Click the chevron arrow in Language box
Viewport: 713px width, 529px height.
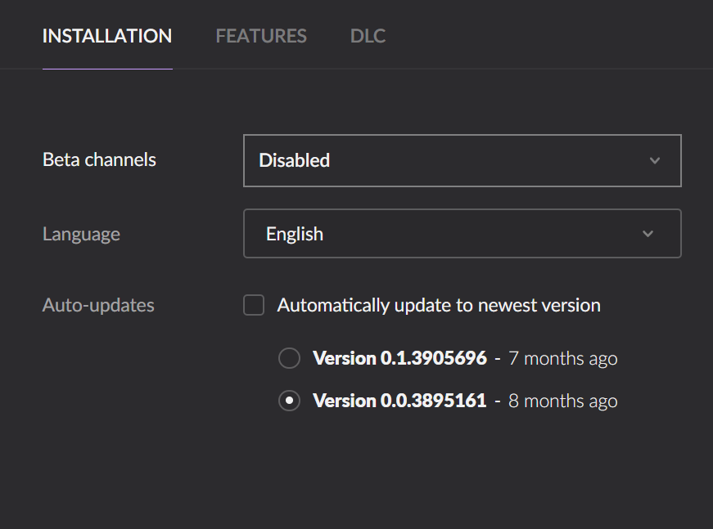point(648,234)
